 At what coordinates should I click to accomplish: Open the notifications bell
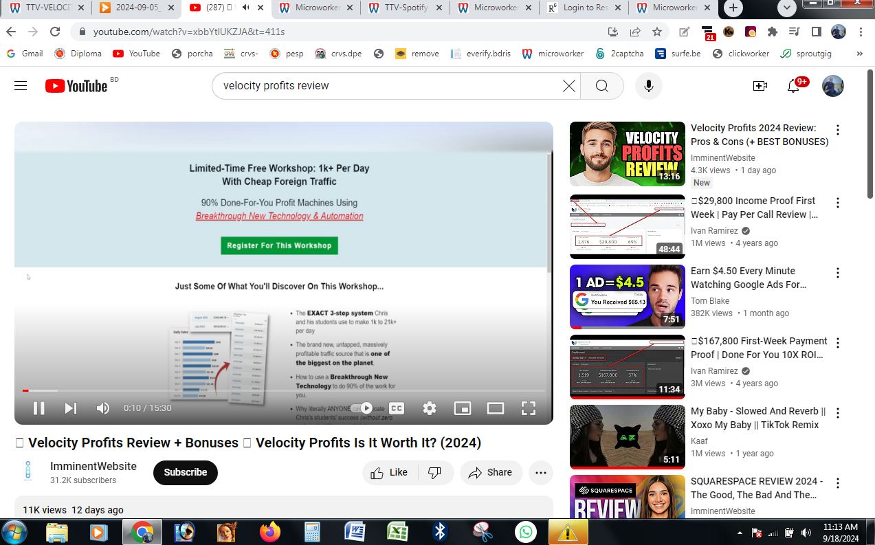[793, 86]
